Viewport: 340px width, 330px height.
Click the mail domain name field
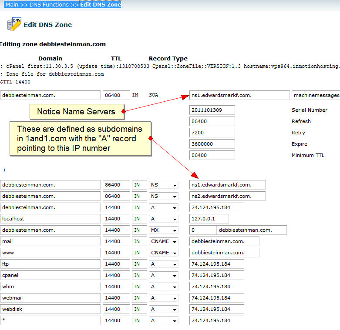[x=50, y=241]
